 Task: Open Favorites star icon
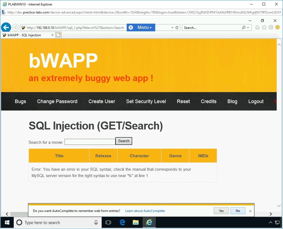pyautogui.click(x=264, y=27)
